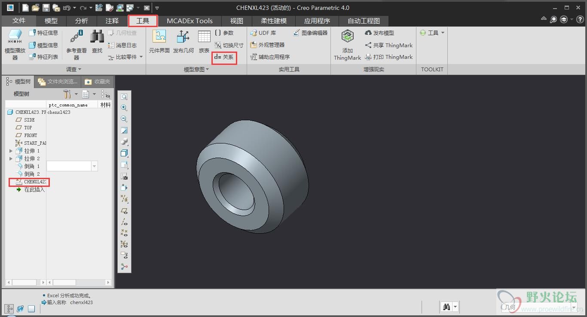Click the 查找 binoculars find tool
This screenshot has height=317, width=587.
tap(97, 42)
